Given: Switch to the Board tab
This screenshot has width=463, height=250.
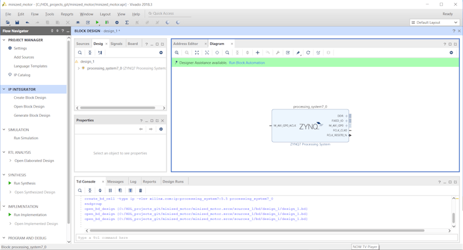Looking at the screenshot, I should pos(133,44).
